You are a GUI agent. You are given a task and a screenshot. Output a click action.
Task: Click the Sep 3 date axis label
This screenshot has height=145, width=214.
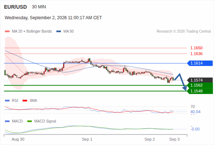174,139
